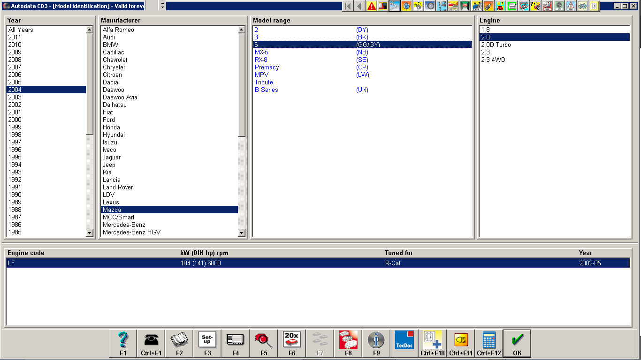Open the F9 information icon
Image resolution: width=641 pixels, height=360 pixels.
(376, 343)
